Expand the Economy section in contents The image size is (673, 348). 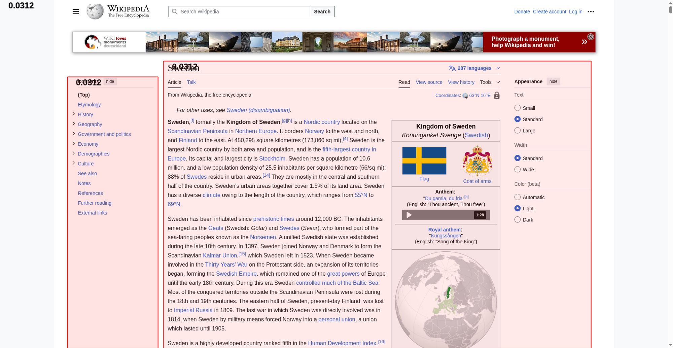coord(74,143)
